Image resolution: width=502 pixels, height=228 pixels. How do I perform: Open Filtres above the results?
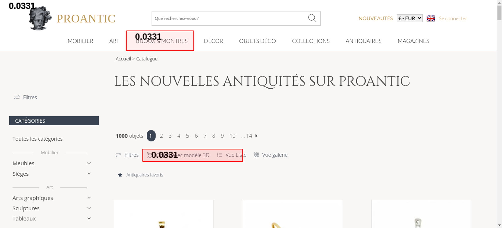point(127,155)
